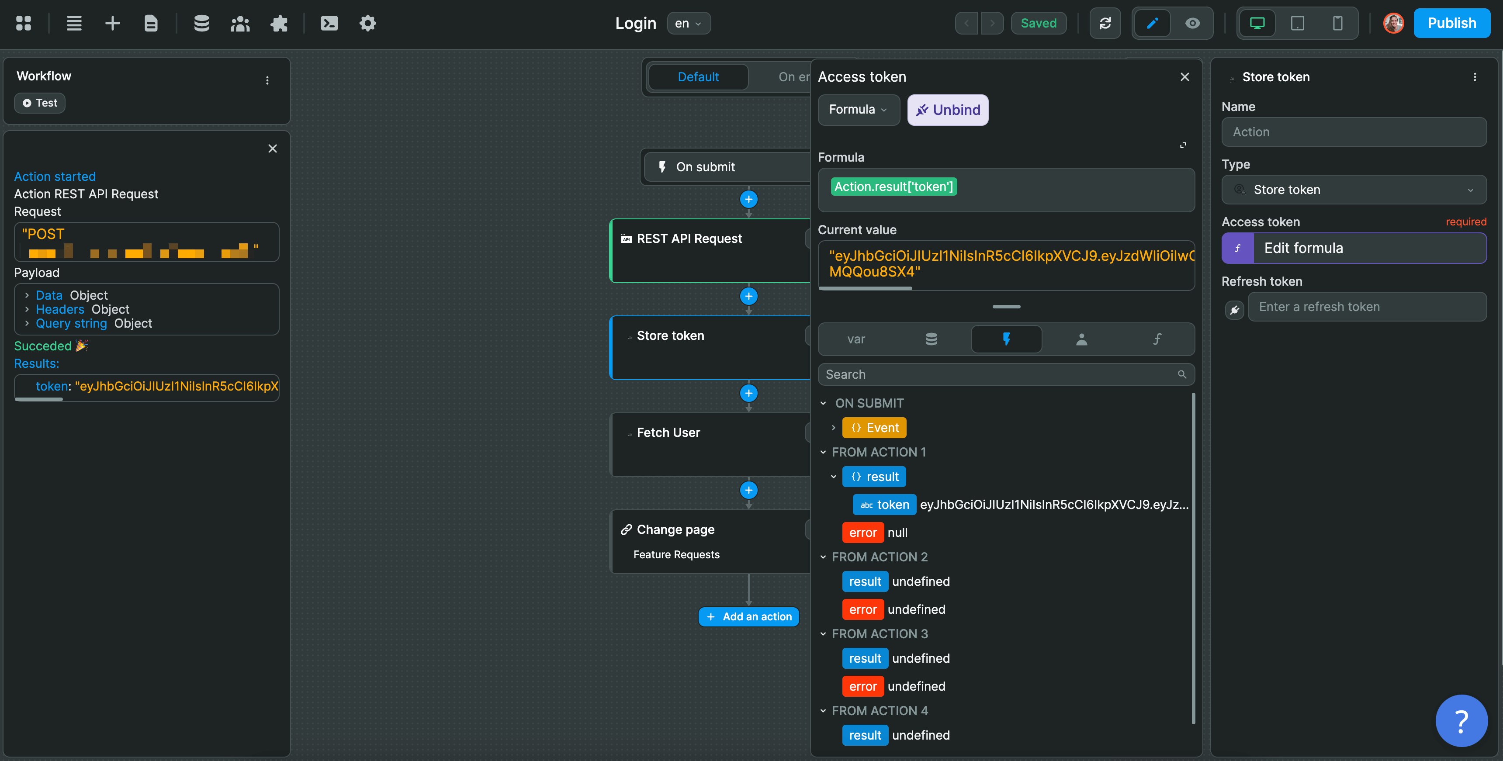Switch to mobile viewport view
The image size is (1503, 761).
[x=1337, y=23]
